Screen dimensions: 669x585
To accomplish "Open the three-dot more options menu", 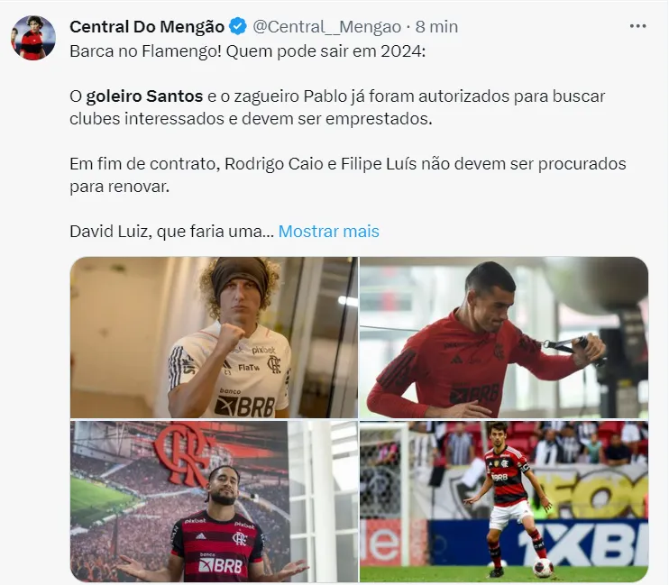I will [637, 26].
